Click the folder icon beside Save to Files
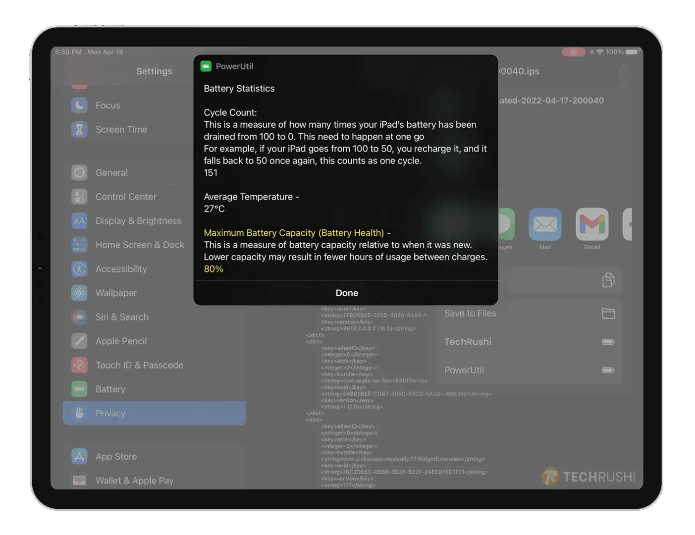The image size is (695, 535). [608, 313]
